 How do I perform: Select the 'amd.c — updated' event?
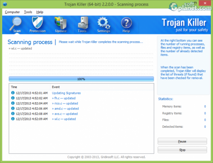click(x=66, y=109)
